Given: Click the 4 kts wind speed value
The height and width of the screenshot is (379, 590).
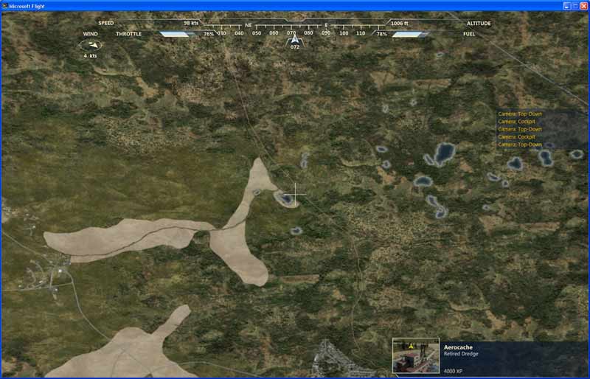Looking at the screenshot, I should [x=90, y=56].
